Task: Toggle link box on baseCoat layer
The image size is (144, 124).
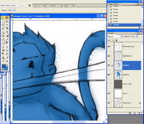Action: [112, 75]
